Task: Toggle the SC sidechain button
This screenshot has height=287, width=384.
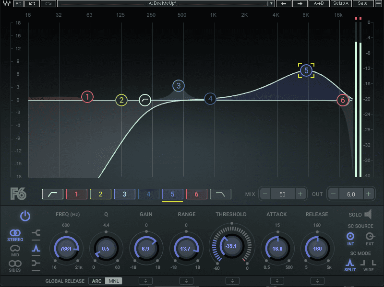Action: coord(18,3)
